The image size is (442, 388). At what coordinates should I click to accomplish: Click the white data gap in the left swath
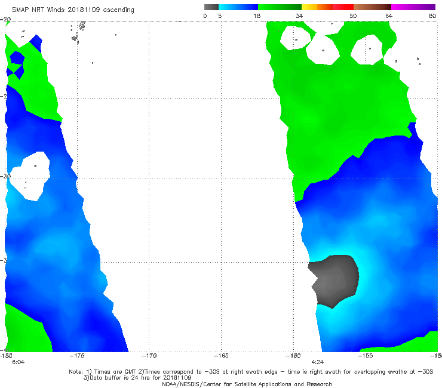tap(30, 176)
